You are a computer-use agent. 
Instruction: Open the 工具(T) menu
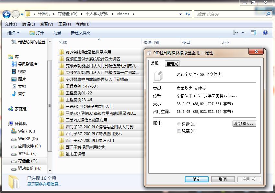tap(64, 24)
